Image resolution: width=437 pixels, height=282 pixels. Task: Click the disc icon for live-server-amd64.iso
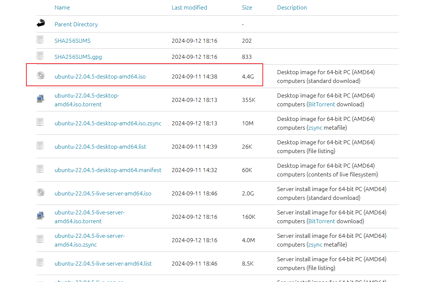tap(41, 192)
